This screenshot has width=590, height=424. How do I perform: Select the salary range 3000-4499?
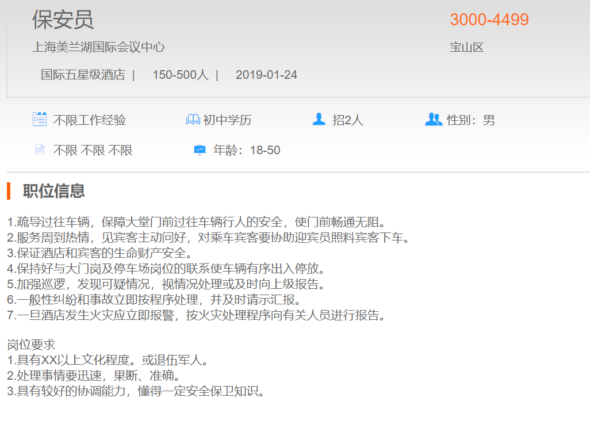pyautogui.click(x=489, y=20)
